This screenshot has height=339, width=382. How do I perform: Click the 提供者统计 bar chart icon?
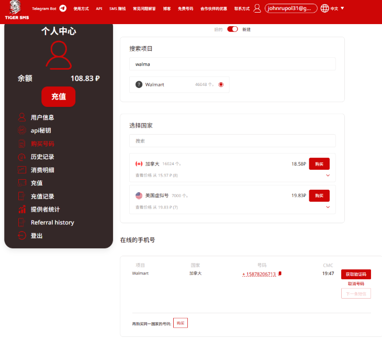pos(21,209)
